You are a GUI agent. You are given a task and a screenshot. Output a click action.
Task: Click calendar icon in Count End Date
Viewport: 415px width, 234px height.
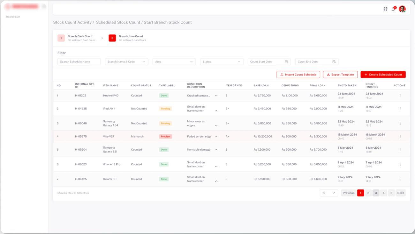[334, 62]
